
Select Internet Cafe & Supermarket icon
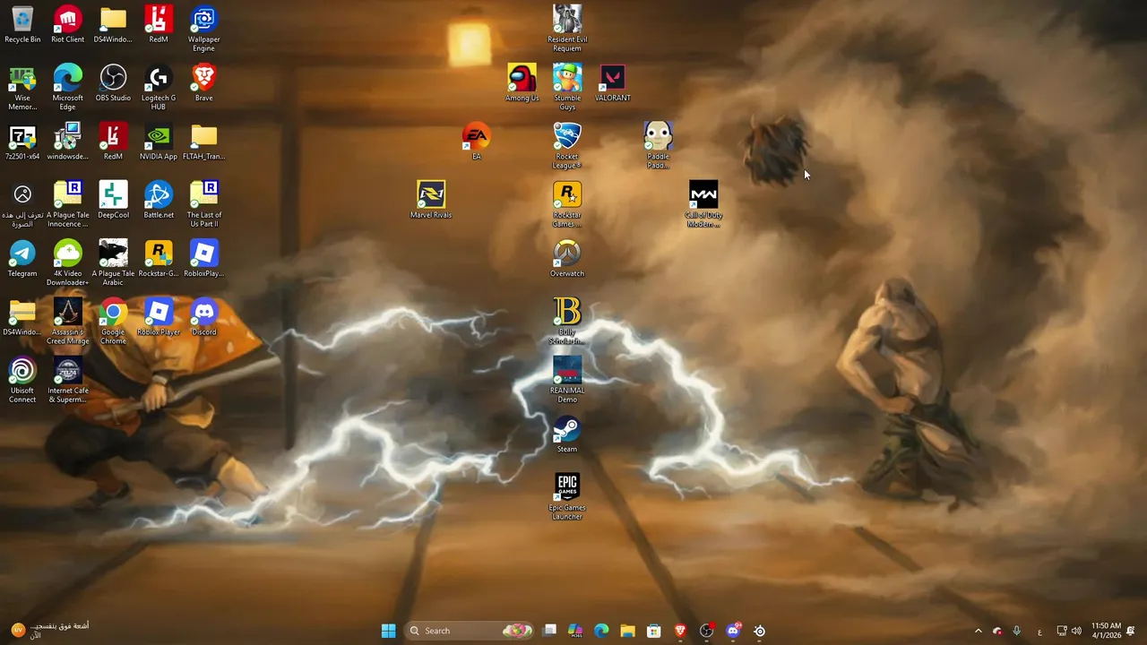pos(68,381)
